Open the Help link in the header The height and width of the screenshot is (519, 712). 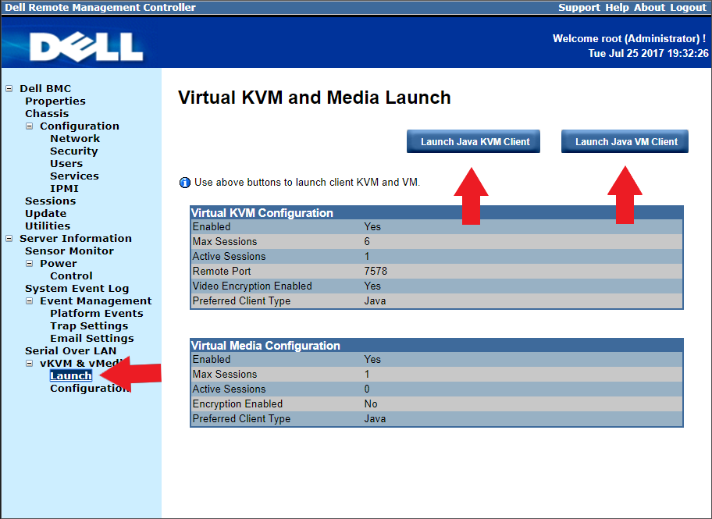[x=617, y=8]
